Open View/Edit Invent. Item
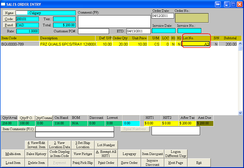244x168 pixels. pyautogui.click(x=36, y=145)
